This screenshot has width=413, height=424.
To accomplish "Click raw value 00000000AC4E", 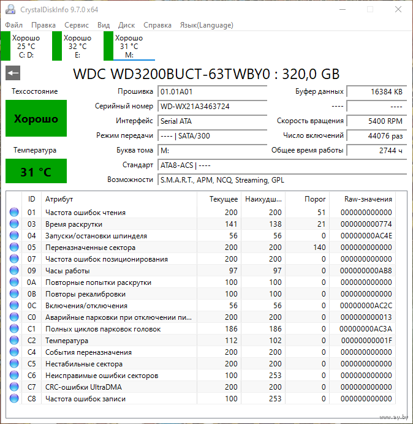I will coord(366,236).
